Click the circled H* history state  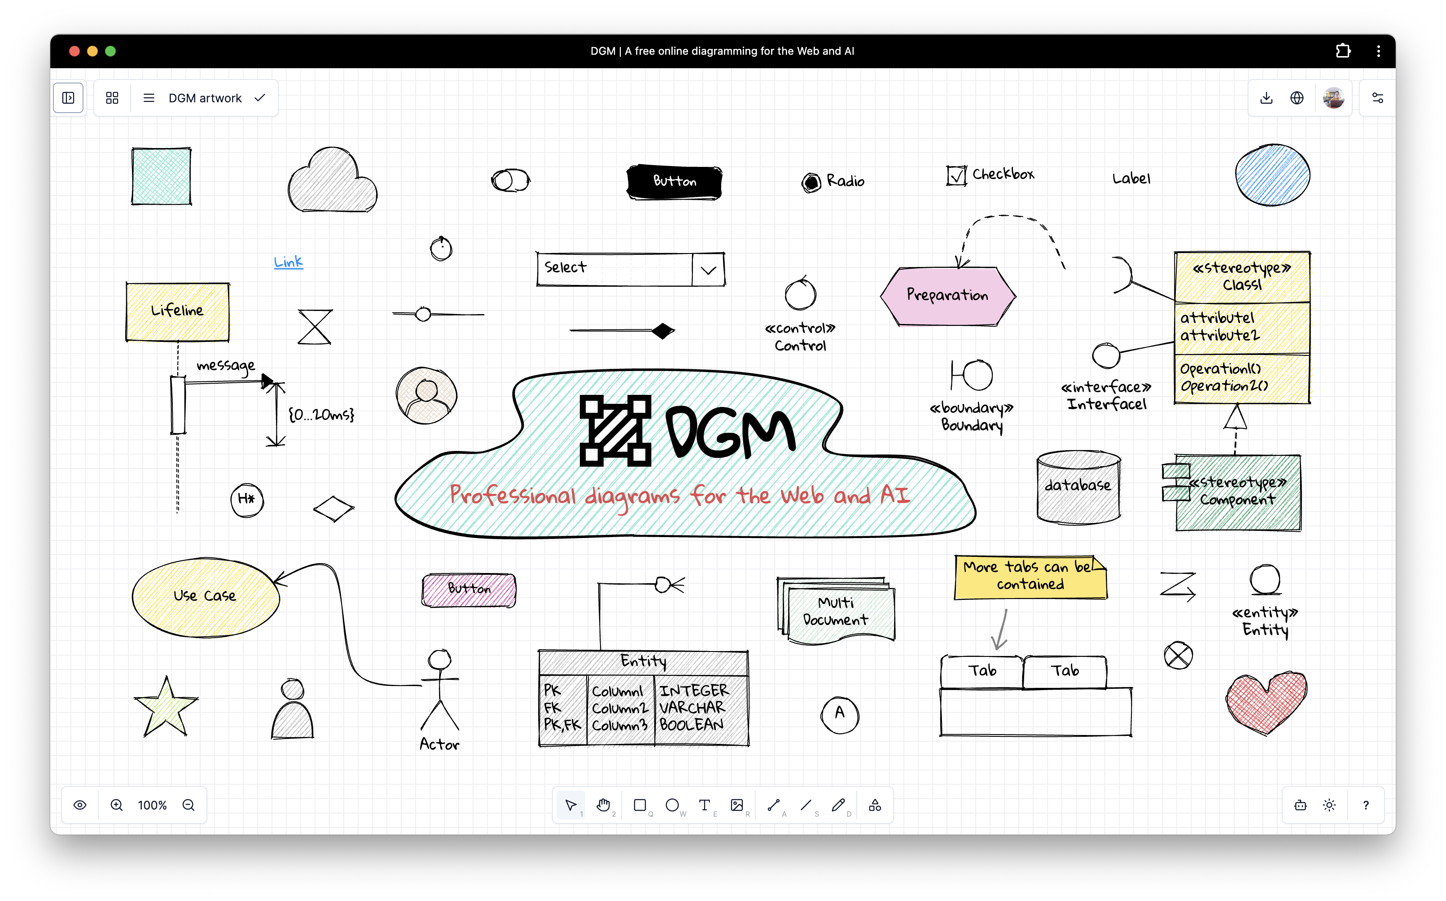coord(247,500)
